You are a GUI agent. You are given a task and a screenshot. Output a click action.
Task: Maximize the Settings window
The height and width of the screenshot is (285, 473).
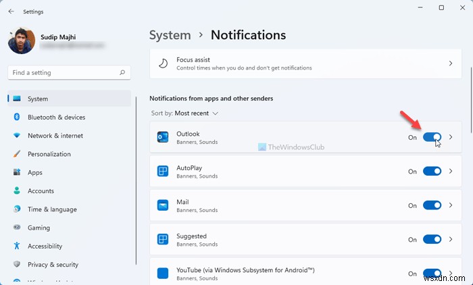point(441,7)
